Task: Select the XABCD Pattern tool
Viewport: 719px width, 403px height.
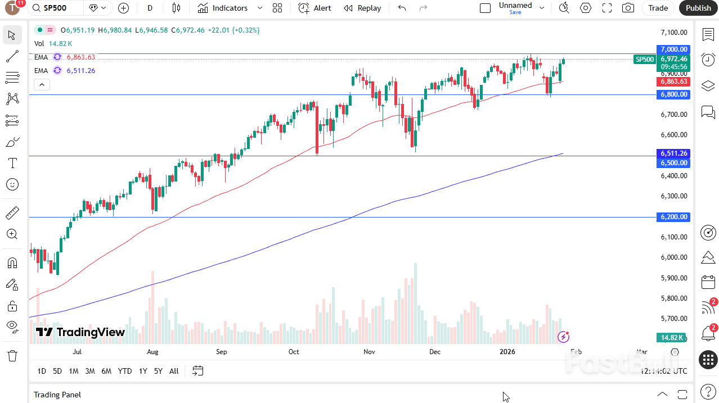Action: 12,98
